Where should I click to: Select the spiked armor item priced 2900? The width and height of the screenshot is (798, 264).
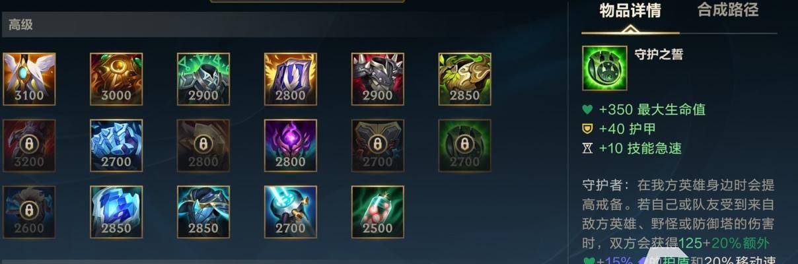378,79
